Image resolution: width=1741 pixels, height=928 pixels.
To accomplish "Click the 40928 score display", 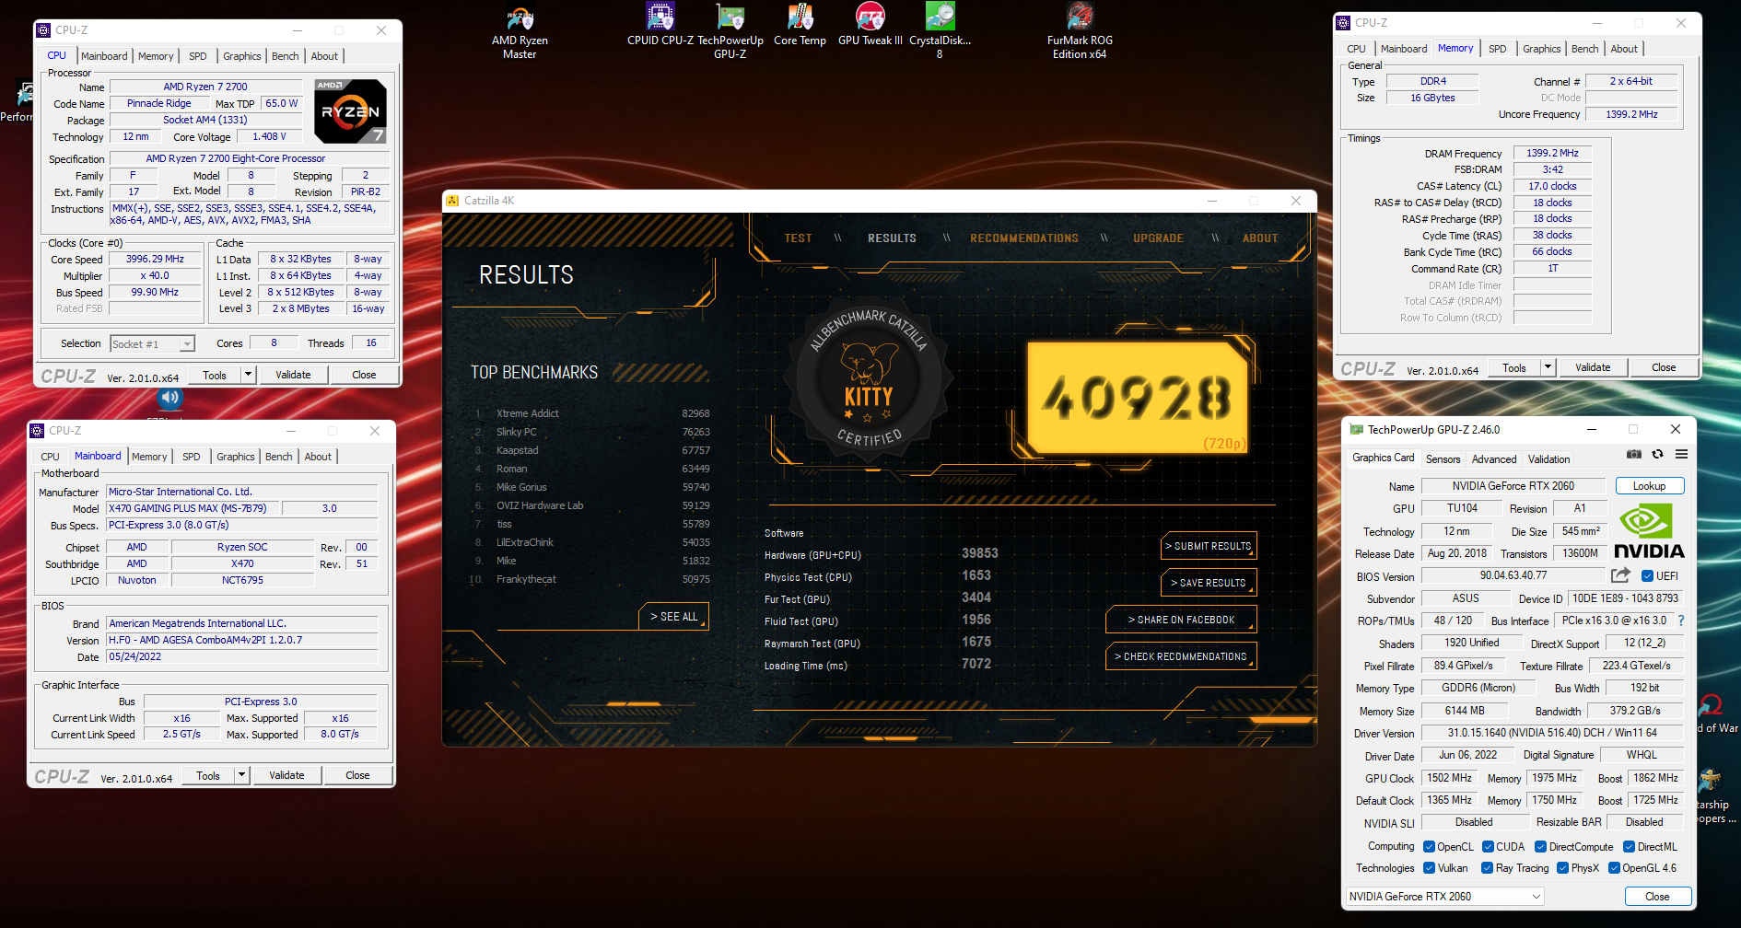I will coord(1137,398).
